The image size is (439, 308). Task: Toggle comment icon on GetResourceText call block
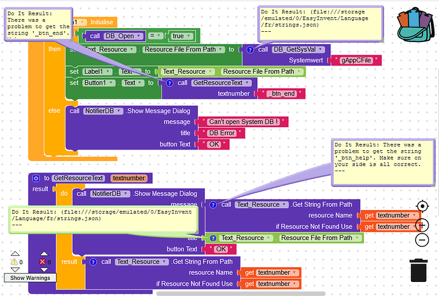[x=169, y=83]
